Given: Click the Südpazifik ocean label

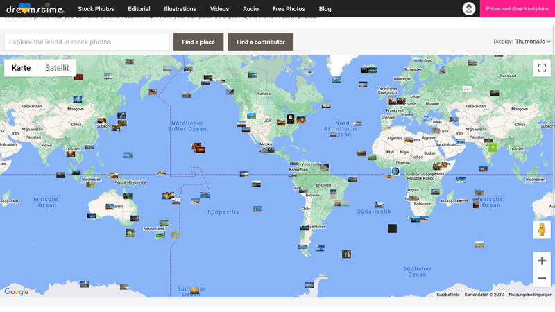Looking at the screenshot, I should pos(223,212).
